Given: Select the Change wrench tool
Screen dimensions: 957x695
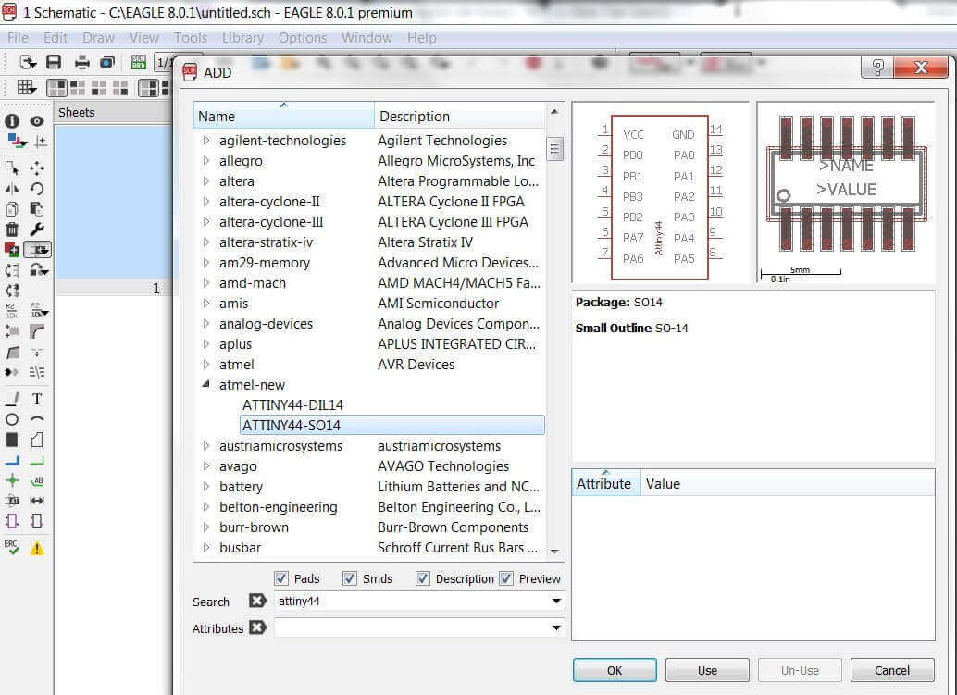Looking at the screenshot, I should pos(37,230).
